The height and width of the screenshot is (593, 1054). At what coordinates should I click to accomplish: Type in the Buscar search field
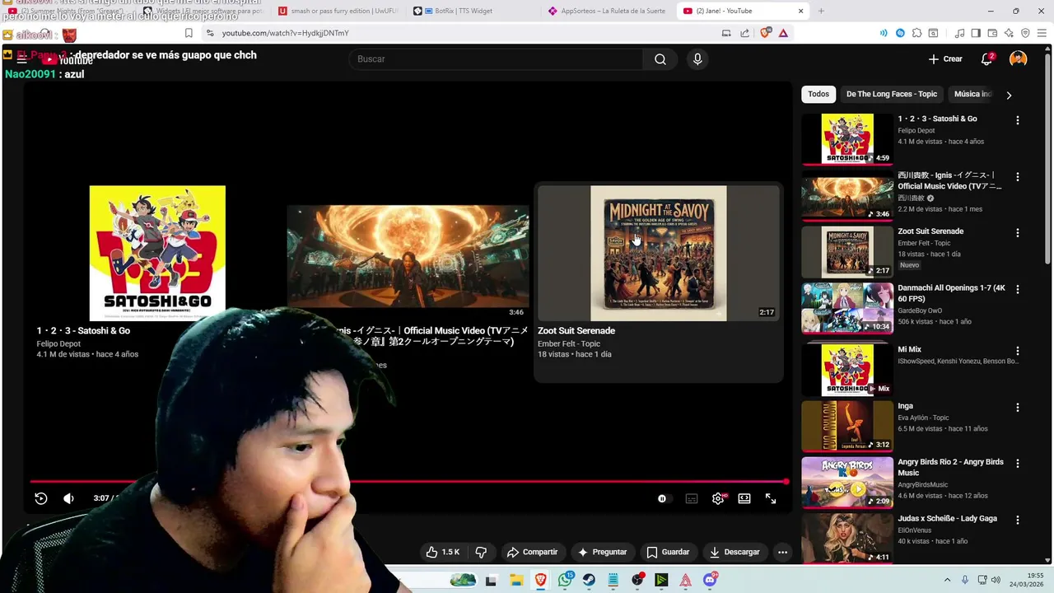(497, 59)
